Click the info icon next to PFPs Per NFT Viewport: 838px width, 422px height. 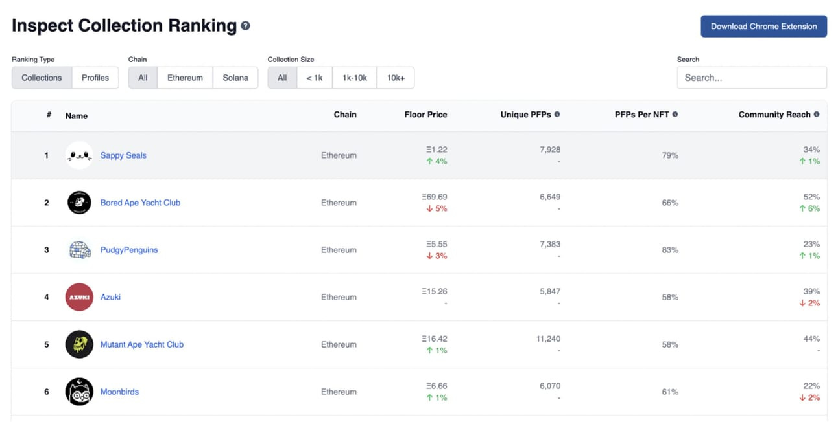coord(675,114)
